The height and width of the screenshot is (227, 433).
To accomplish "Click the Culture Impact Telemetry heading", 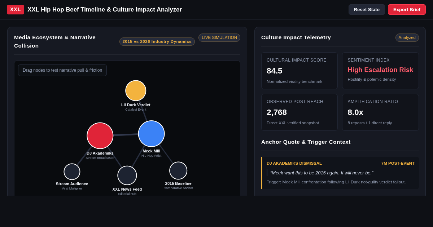I will click(296, 37).
